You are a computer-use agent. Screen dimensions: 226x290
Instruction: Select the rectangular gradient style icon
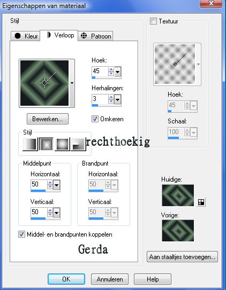pos(46,144)
